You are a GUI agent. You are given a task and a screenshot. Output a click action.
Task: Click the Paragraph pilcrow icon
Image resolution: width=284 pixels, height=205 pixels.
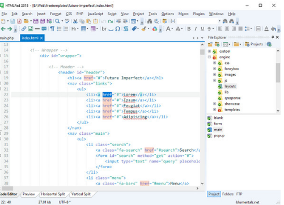tap(52, 29)
